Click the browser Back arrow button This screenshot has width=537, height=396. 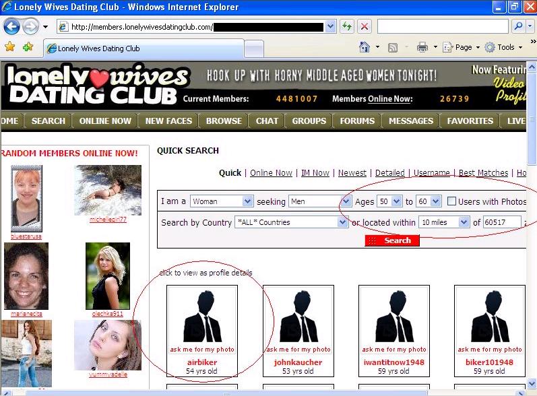point(11,26)
